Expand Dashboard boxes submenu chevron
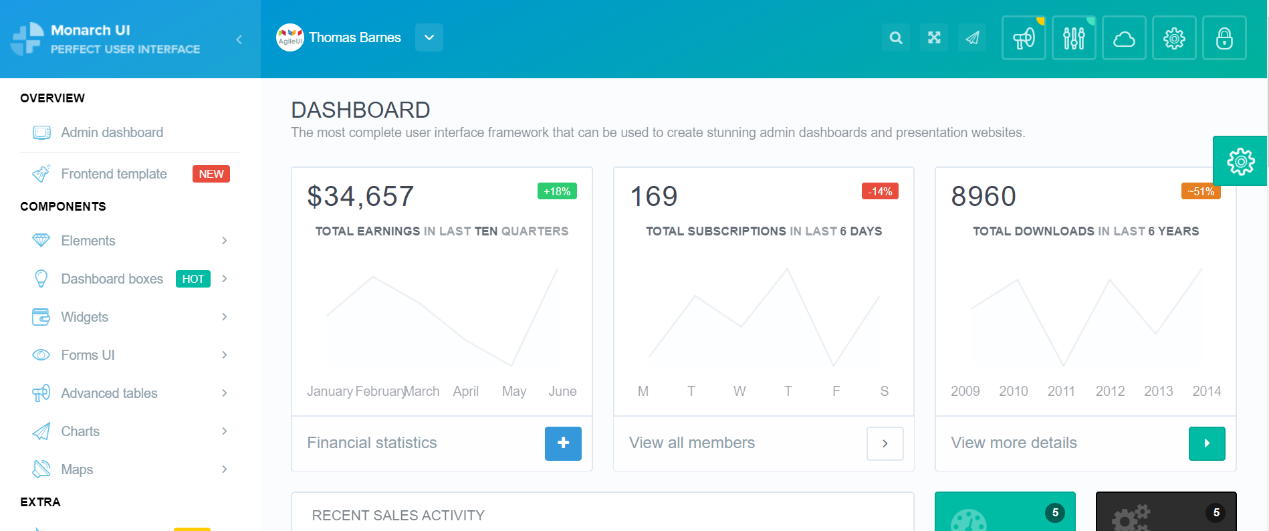This screenshot has width=1269, height=531. (225, 278)
